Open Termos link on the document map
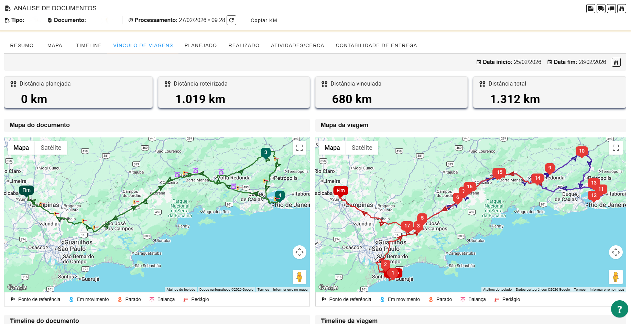The width and height of the screenshot is (631, 324). pos(263,290)
